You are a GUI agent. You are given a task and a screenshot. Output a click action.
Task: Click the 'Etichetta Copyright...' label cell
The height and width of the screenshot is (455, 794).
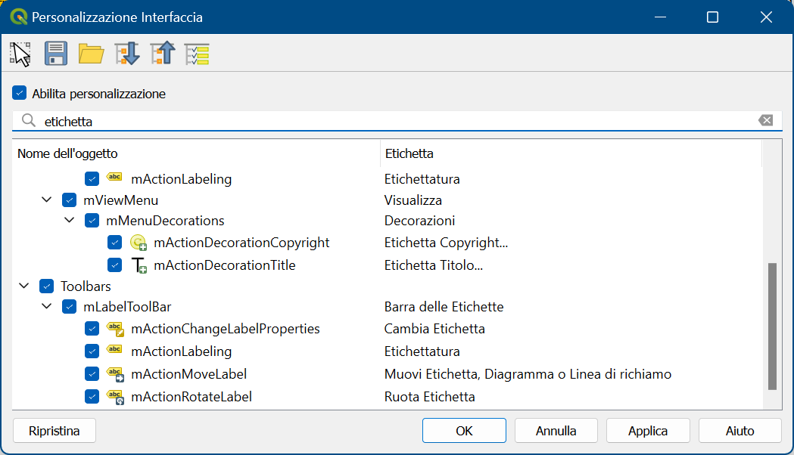[x=446, y=243]
